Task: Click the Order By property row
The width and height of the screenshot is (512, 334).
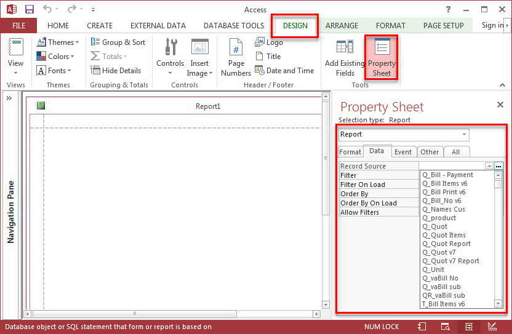Action: point(379,194)
